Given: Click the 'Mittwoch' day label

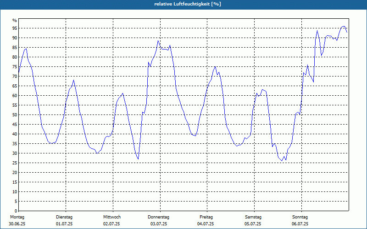Looking at the screenshot, I should point(112,217).
